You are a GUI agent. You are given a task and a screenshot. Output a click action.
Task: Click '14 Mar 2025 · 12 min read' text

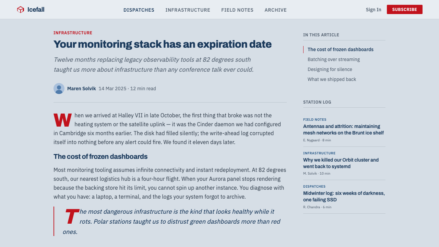(127, 89)
